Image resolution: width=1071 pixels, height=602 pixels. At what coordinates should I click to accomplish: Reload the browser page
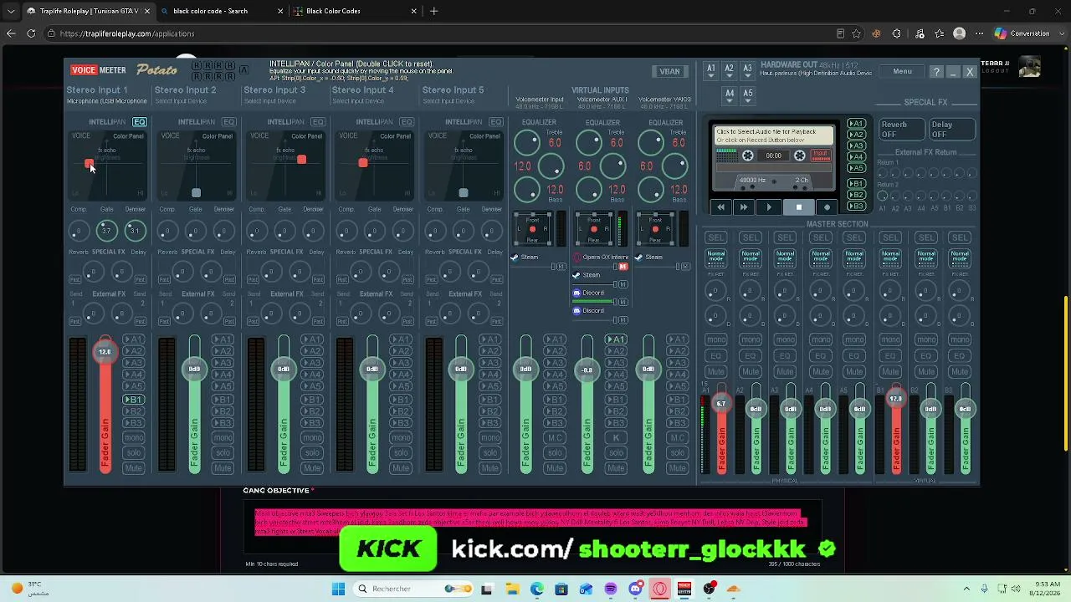[x=31, y=33]
